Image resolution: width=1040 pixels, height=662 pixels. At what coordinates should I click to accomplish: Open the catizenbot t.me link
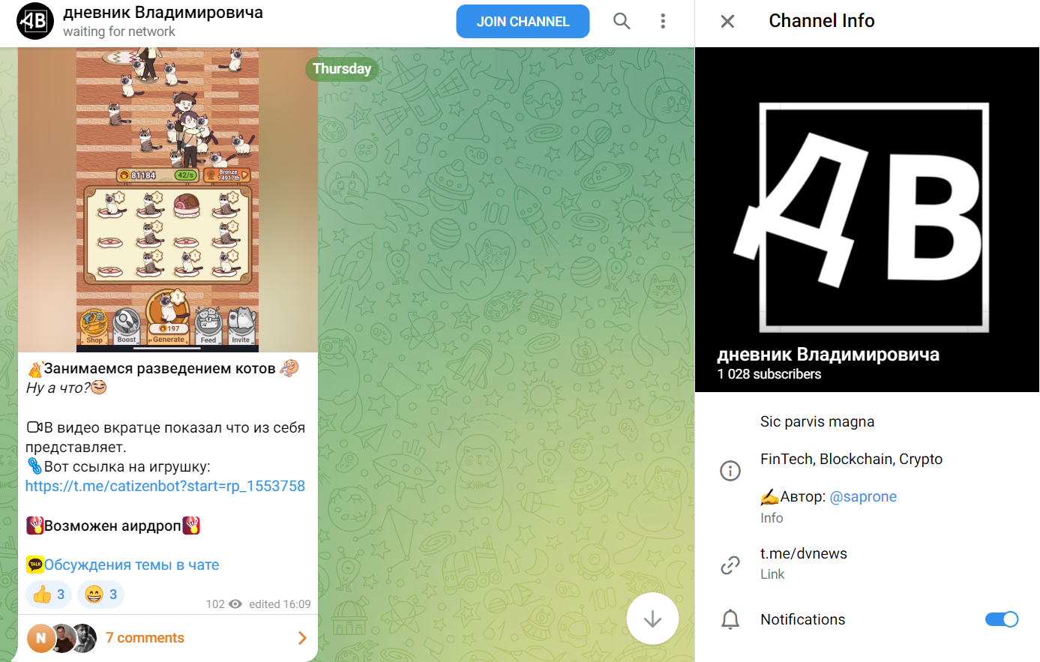(x=165, y=486)
